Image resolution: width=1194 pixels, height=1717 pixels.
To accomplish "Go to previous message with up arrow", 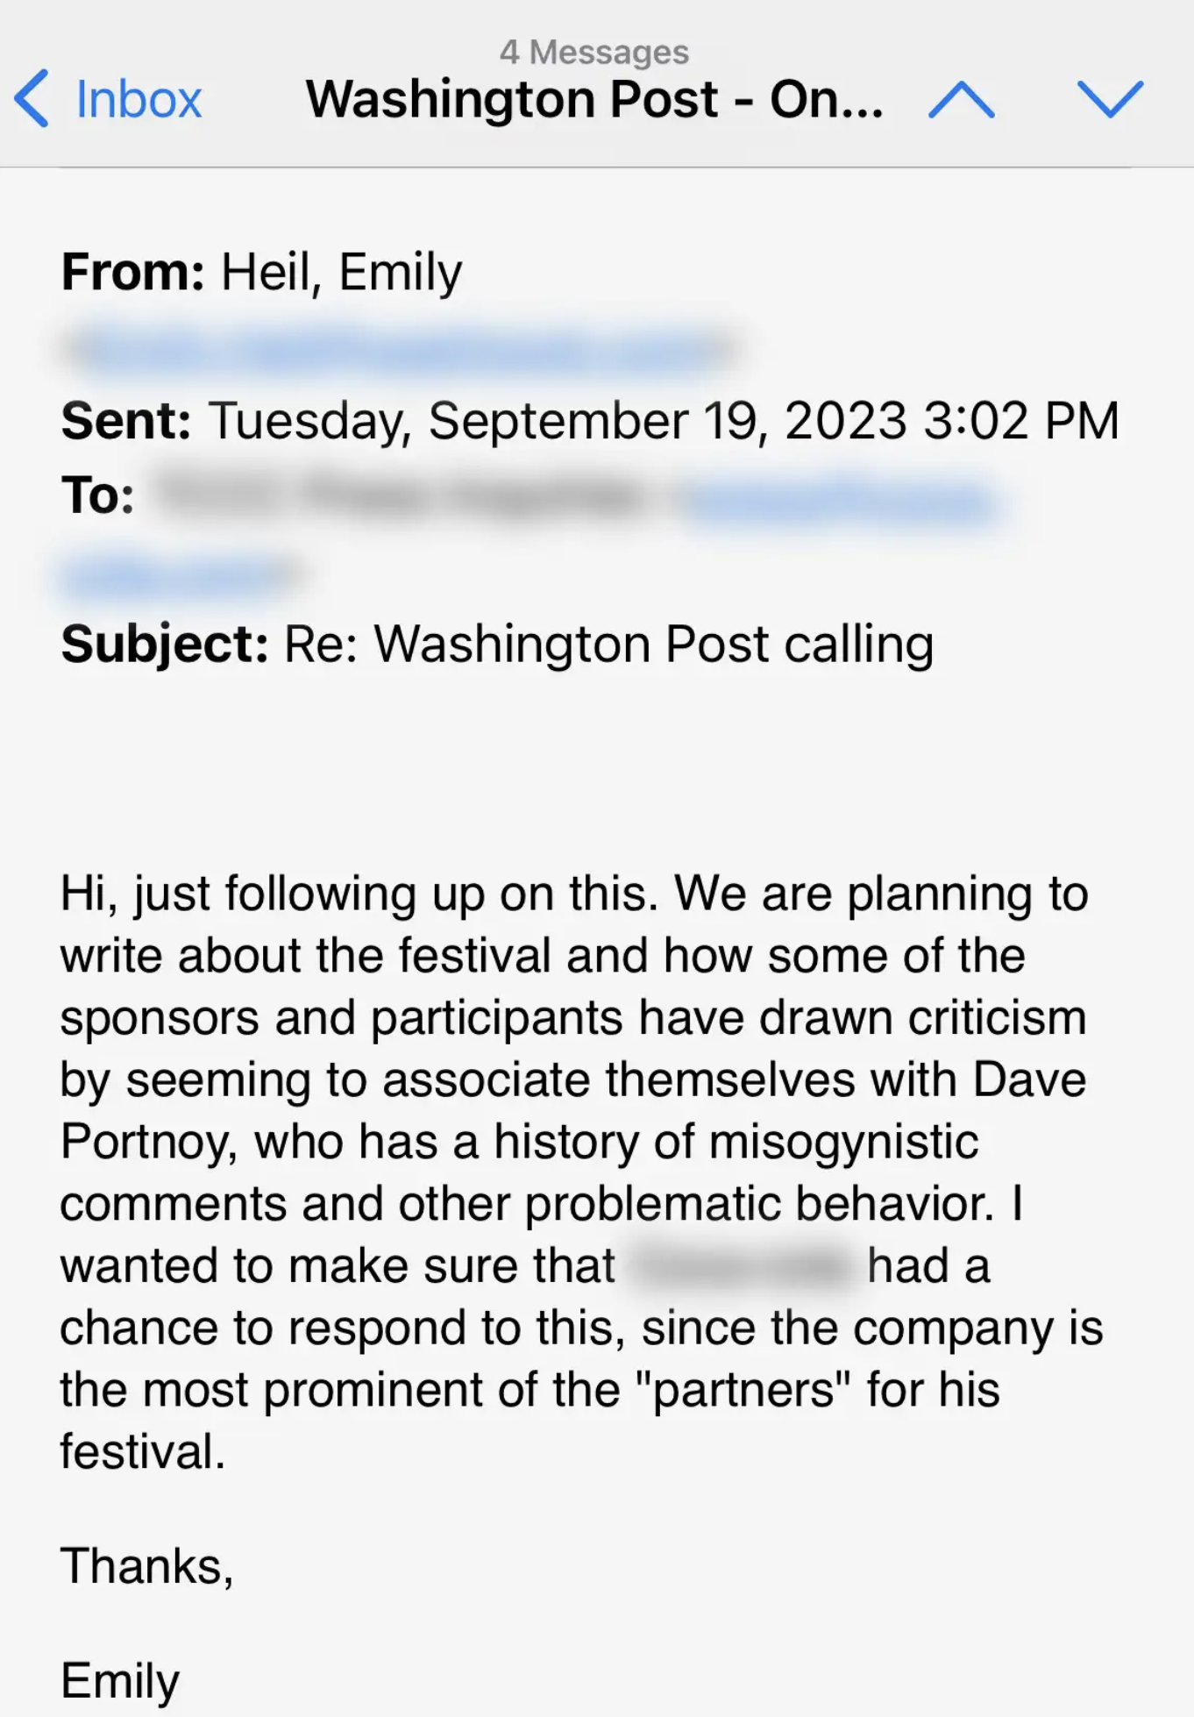I will pos(961,99).
